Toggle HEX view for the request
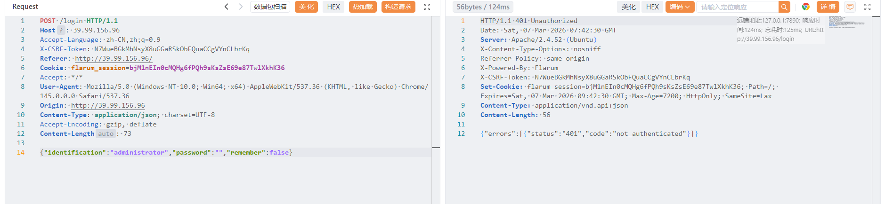Image resolution: width=885 pixels, height=204 pixels. click(x=333, y=7)
